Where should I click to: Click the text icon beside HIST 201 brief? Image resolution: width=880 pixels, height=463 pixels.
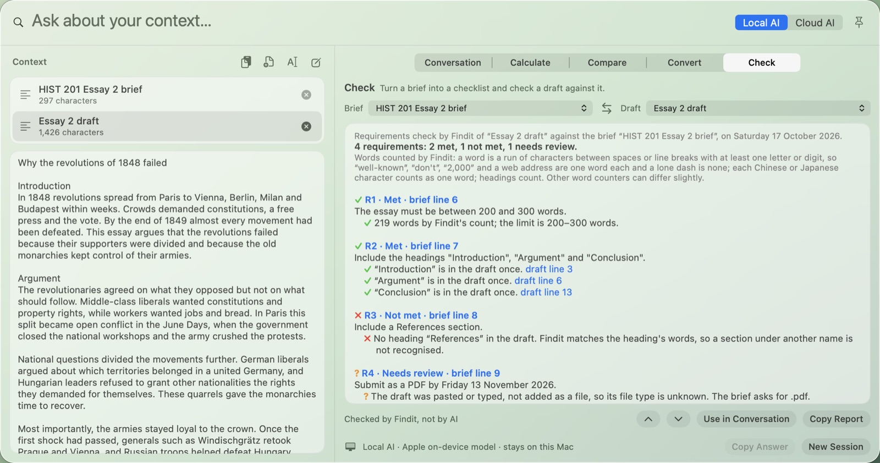pos(25,95)
